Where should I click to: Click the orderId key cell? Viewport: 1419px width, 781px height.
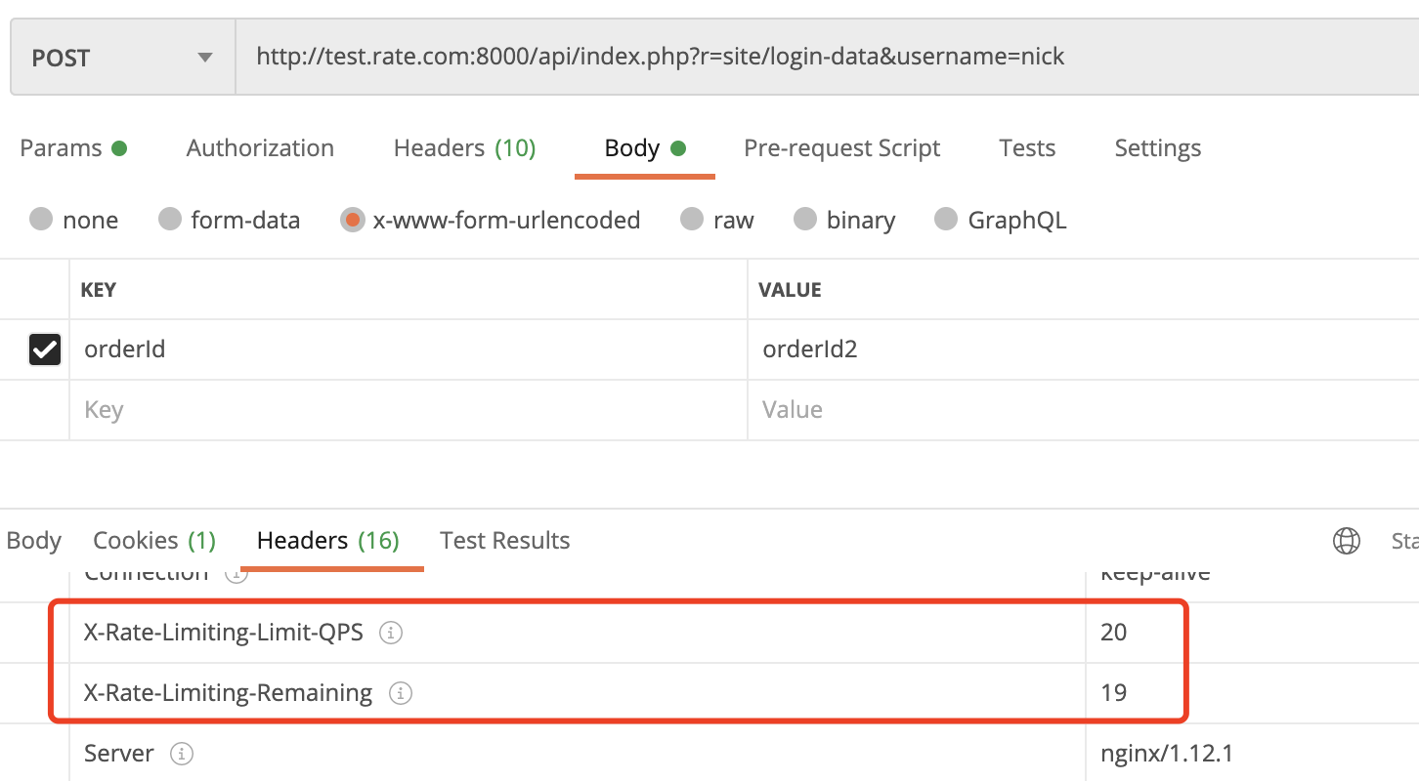point(408,349)
